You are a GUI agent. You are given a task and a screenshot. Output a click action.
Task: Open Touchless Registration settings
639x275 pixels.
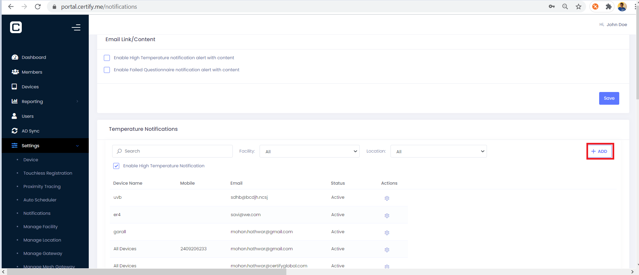pos(48,173)
